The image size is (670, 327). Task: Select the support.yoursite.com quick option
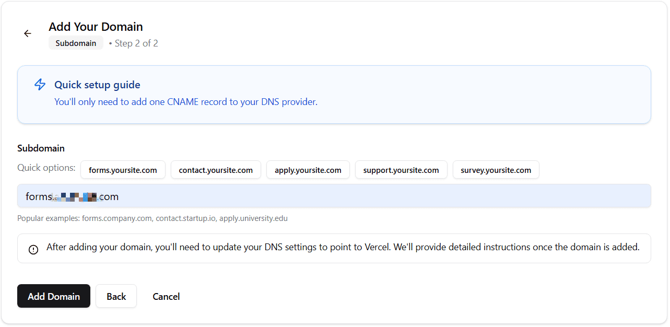pyautogui.click(x=401, y=170)
